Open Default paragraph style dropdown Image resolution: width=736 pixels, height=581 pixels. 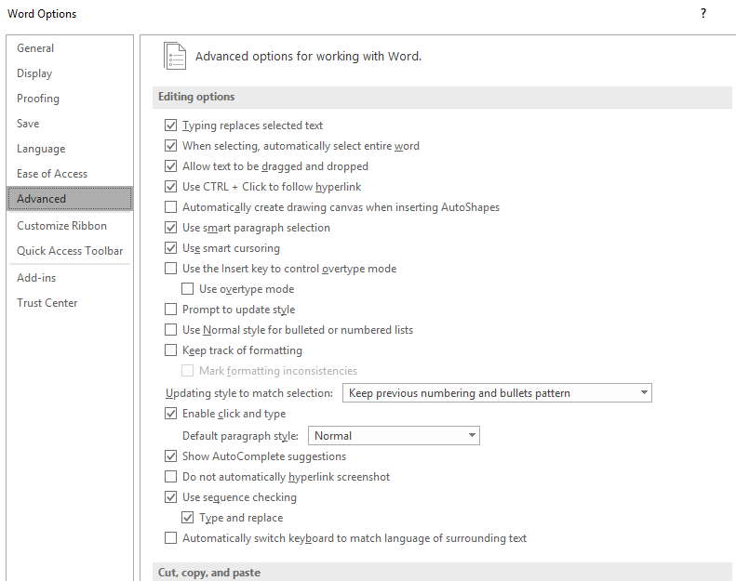(x=394, y=436)
